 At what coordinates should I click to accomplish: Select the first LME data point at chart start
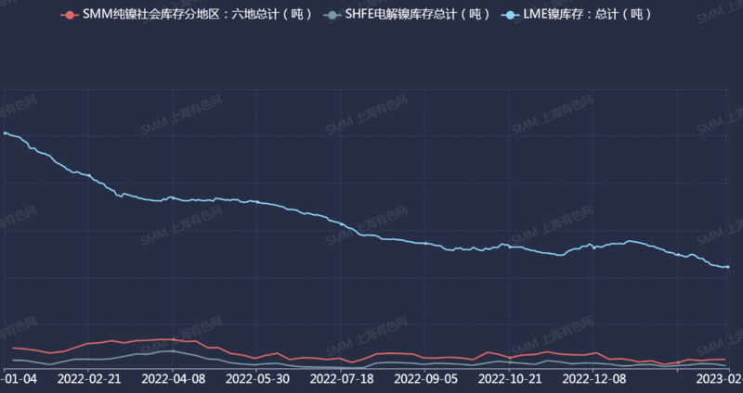point(6,133)
